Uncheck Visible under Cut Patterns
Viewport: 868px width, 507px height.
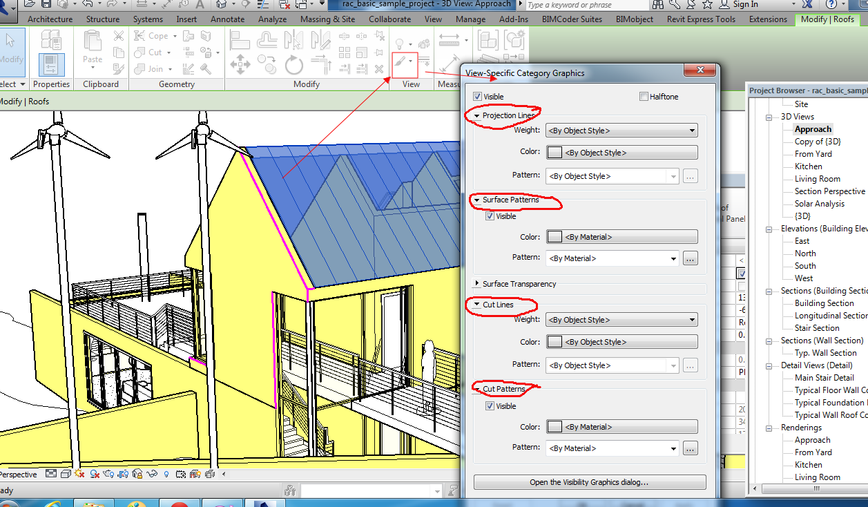coord(489,406)
